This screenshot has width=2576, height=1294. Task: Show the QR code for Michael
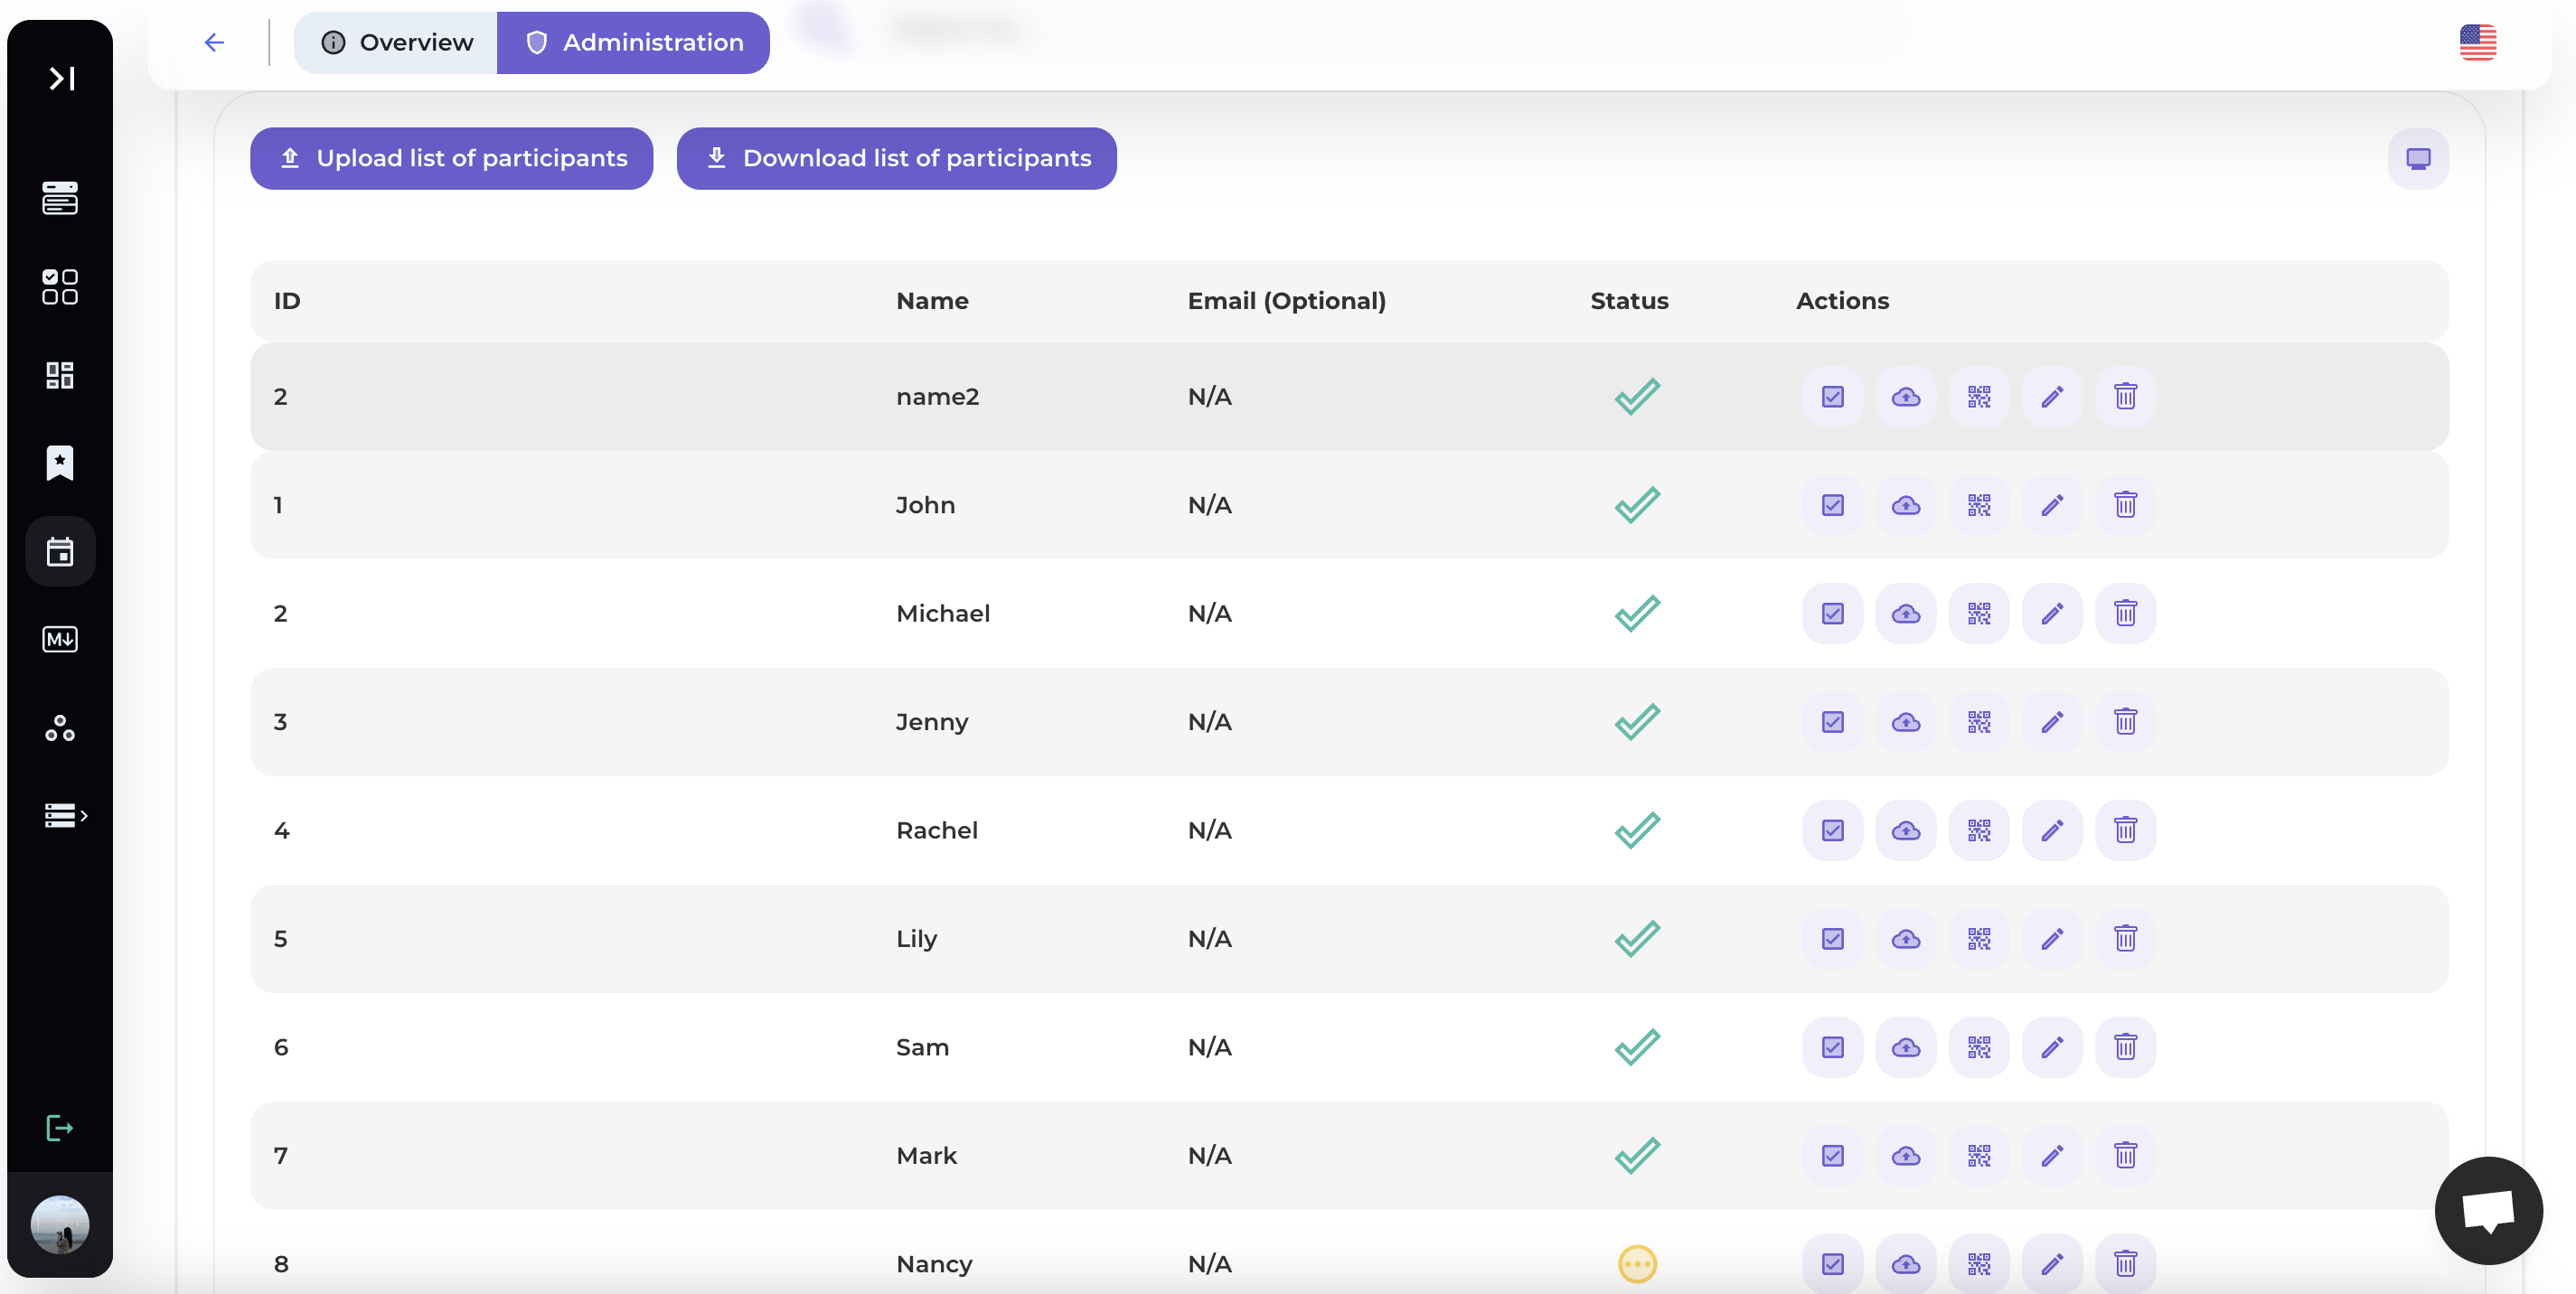1979,613
